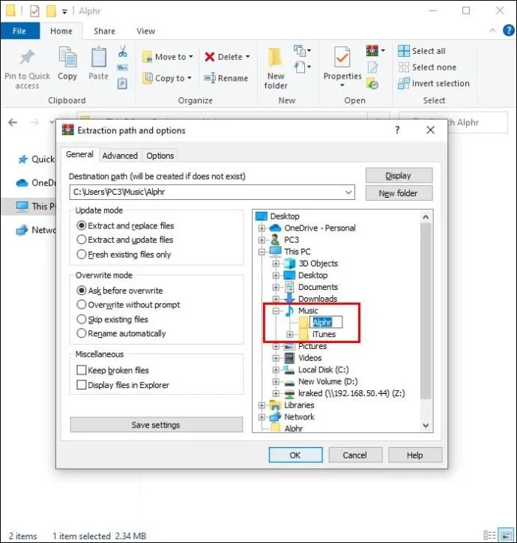This screenshot has width=517, height=543.
Task: Collapse the This PC tree node
Action: pos(262,252)
